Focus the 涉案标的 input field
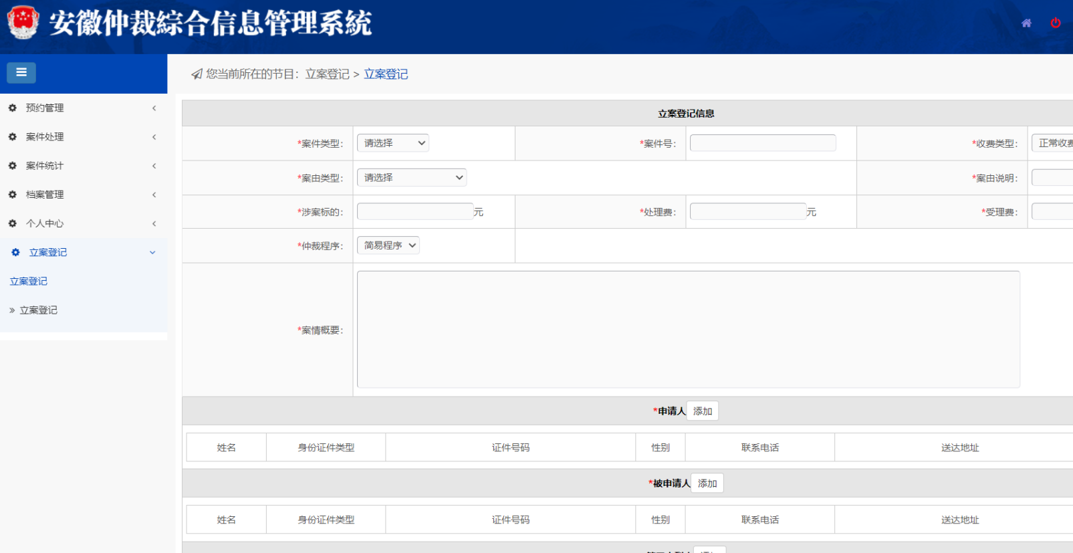This screenshot has width=1073, height=553. pyautogui.click(x=415, y=211)
